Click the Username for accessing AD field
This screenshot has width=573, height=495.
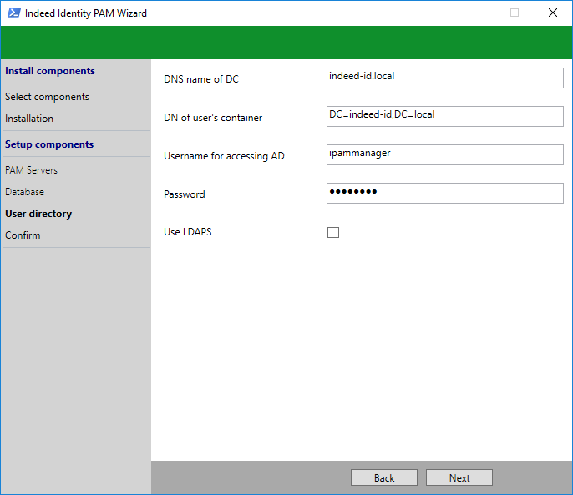445,154
